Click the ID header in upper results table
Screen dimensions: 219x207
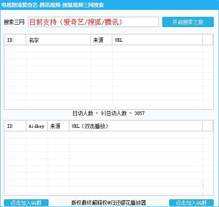[15, 40]
